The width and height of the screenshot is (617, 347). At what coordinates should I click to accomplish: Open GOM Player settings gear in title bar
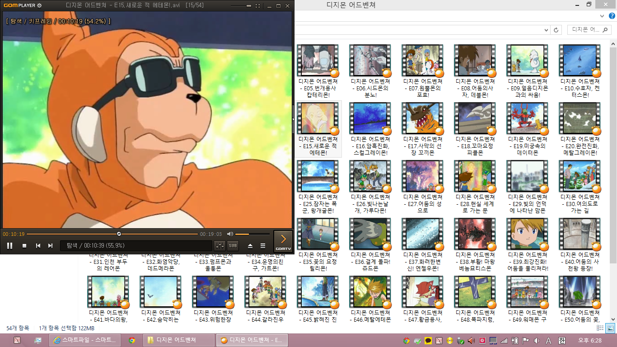[x=39, y=5]
